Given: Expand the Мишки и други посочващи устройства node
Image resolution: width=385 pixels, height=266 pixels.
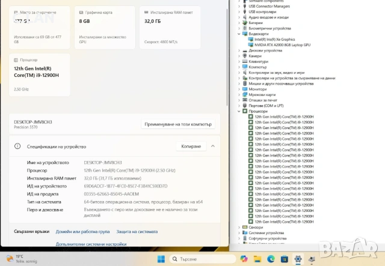Looking at the screenshot, I should pyautogui.click(x=239, y=83).
